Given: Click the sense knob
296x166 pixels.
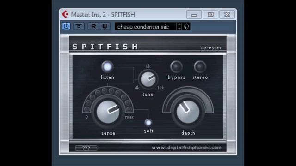Looking at the screenshot, I should 108,112.
